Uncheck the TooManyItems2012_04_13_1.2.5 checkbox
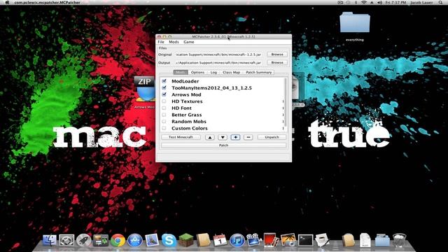 pyautogui.click(x=164, y=87)
